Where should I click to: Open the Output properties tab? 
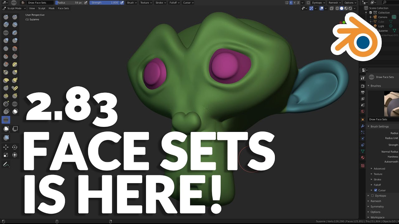tap(363, 92)
